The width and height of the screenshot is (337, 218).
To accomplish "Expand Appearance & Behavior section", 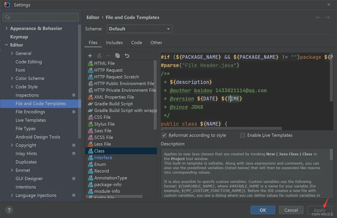I will tap(6, 29).
